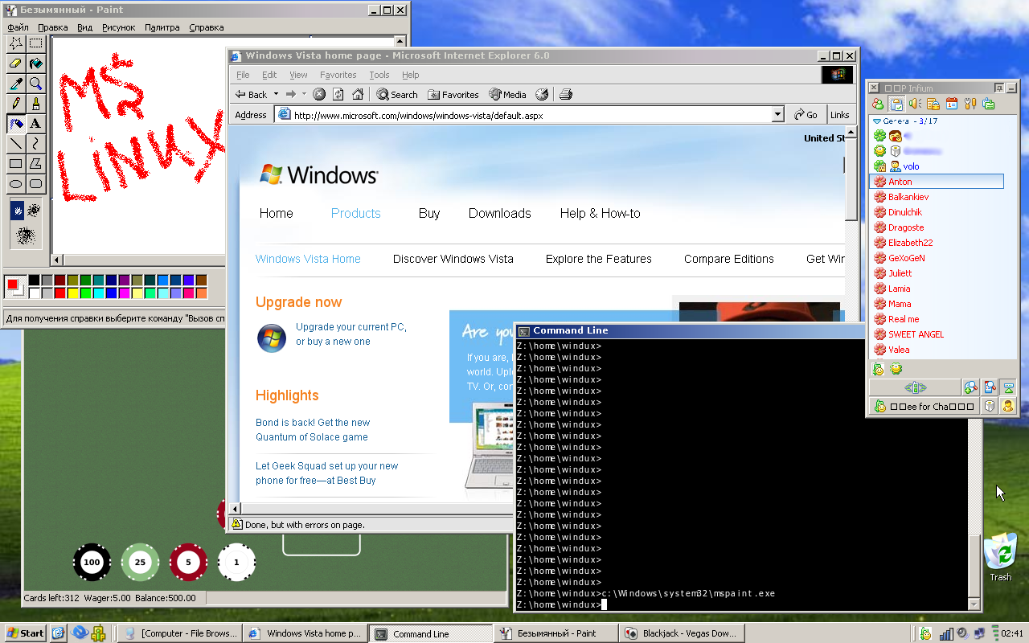
Task: Open the Products link on Windows page
Action: tap(355, 213)
